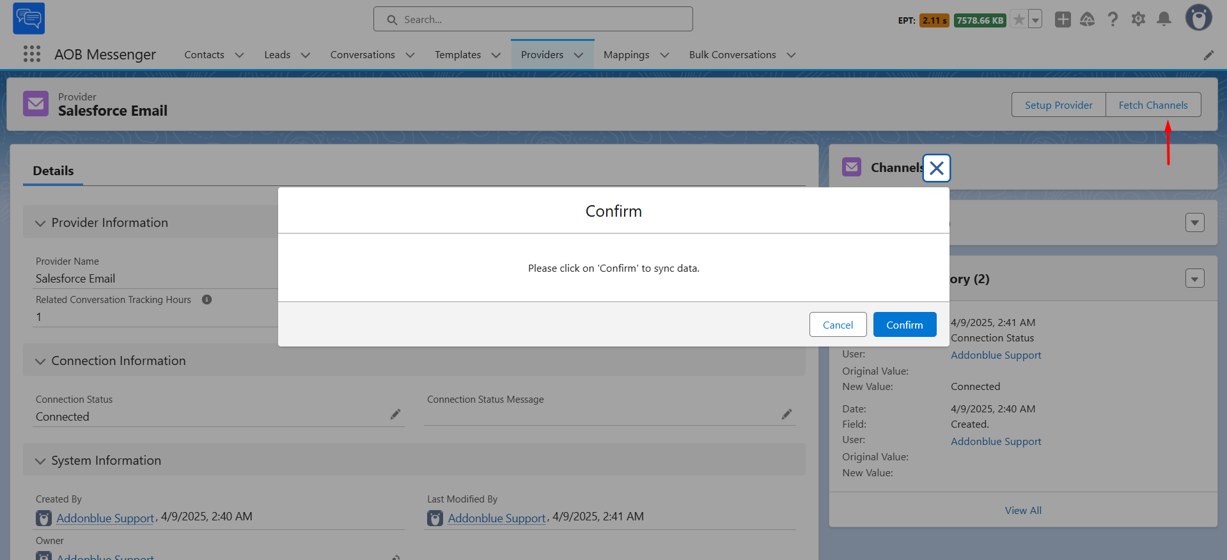Focus the global Search field
This screenshot has height=560, width=1227.
click(533, 19)
